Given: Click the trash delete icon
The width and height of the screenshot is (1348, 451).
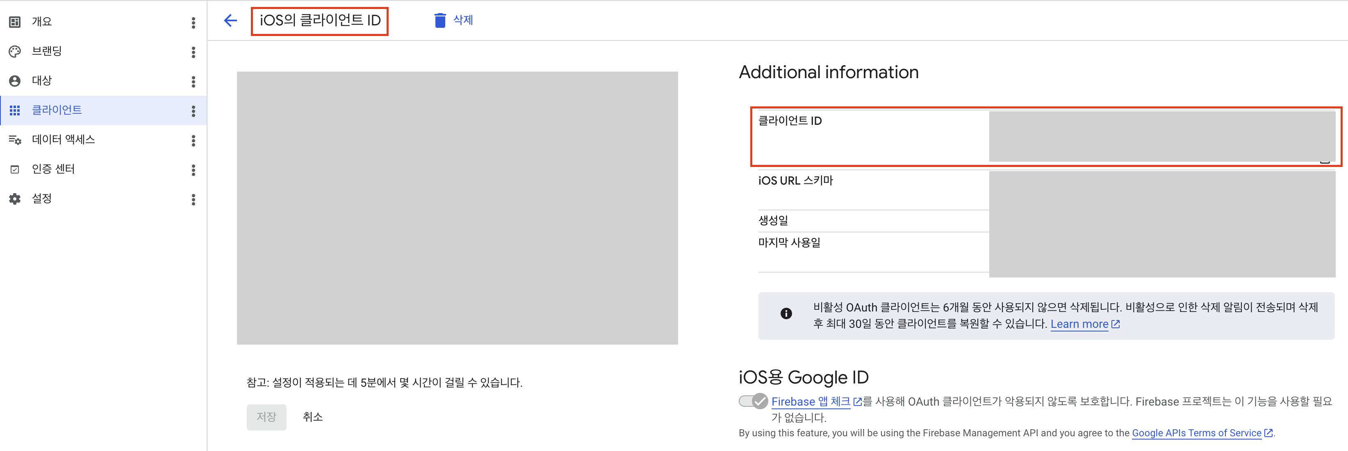Looking at the screenshot, I should pyautogui.click(x=440, y=20).
